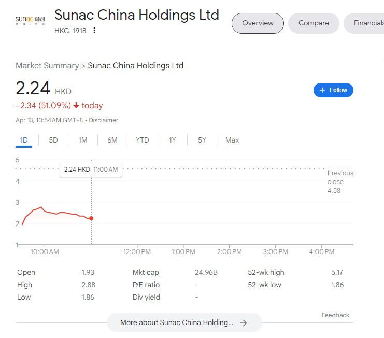The height and width of the screenshot is (338, 384).
Task: Open the Market Summary breadcrumb link
Action: point(47,66)
